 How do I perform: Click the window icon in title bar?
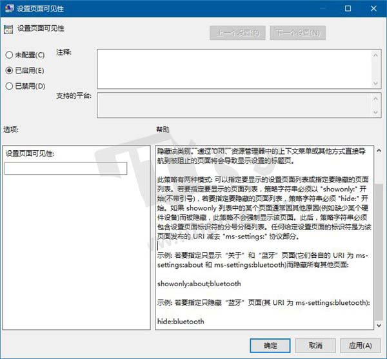click(x=8, y=8)
